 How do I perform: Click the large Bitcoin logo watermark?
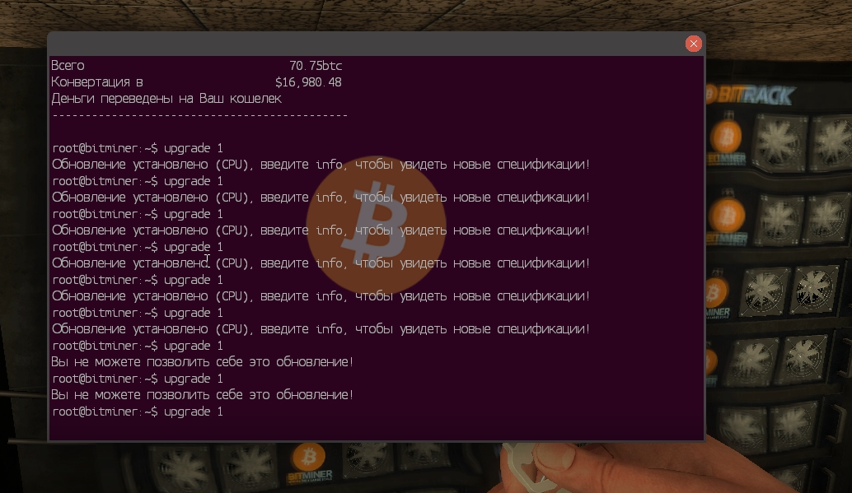(376, 225)
